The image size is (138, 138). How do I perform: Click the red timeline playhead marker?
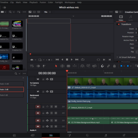click(67, 71)
